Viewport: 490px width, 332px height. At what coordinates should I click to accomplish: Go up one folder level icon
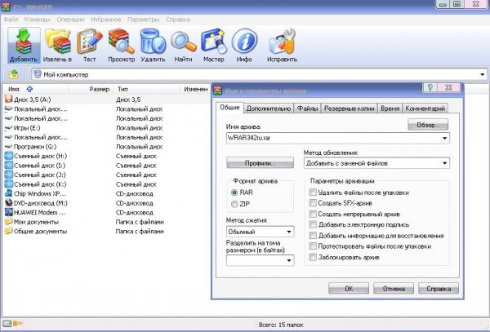(x=13, y=74)
